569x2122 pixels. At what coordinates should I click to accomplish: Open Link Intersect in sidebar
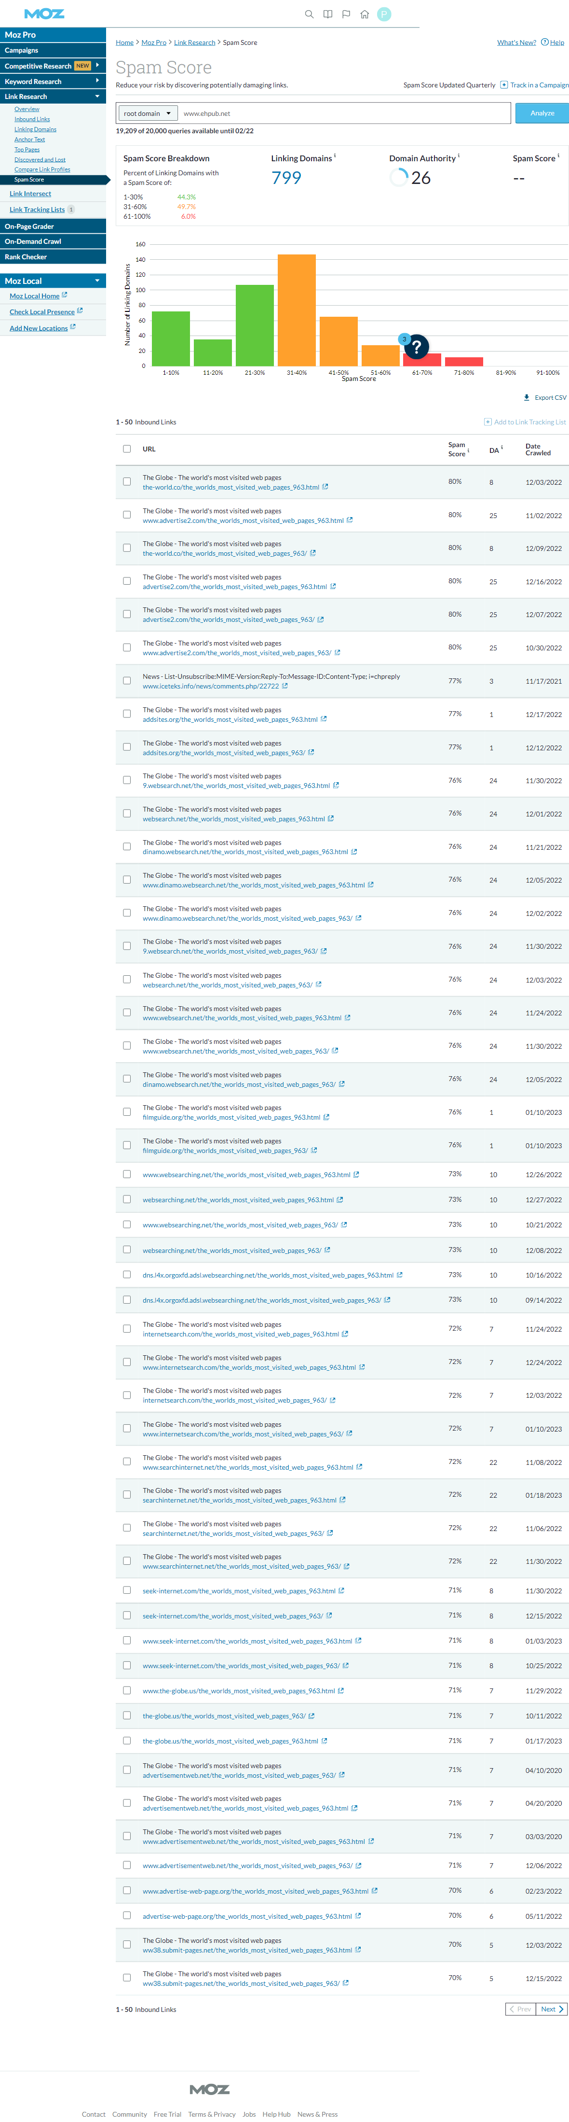[30, 194]
